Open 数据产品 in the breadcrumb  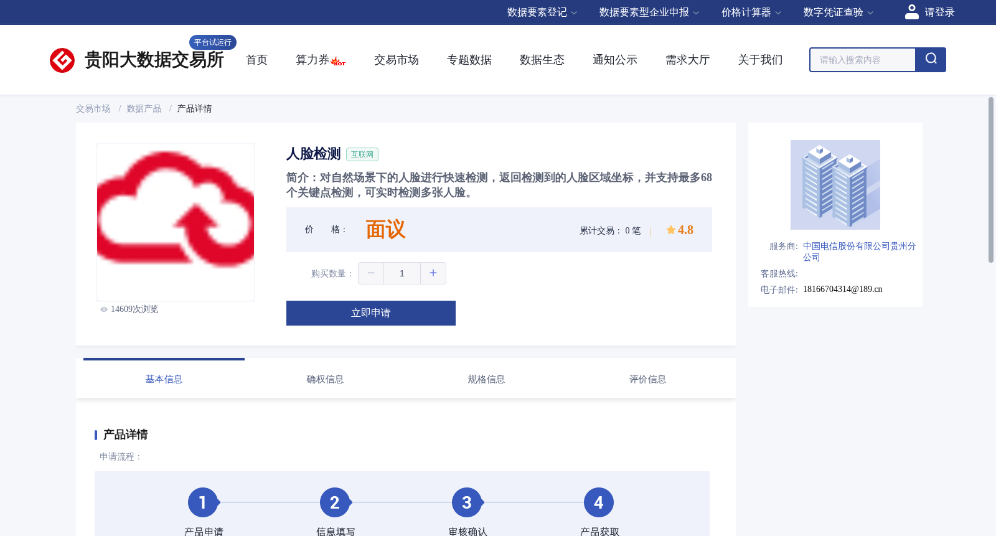(x=144, y=109)
